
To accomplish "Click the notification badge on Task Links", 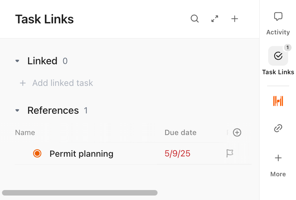I will click(287, 47).
